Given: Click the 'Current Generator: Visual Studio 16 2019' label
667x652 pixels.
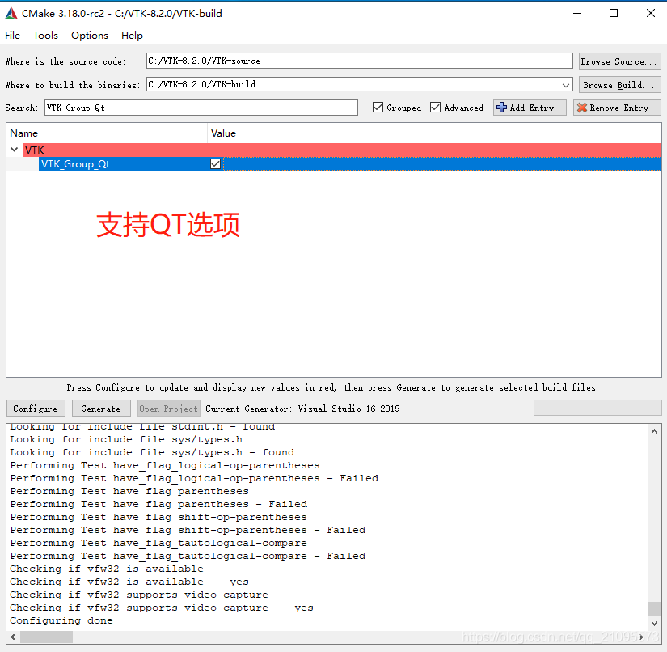Looking at the screenshot, I should tap(302, 409).
